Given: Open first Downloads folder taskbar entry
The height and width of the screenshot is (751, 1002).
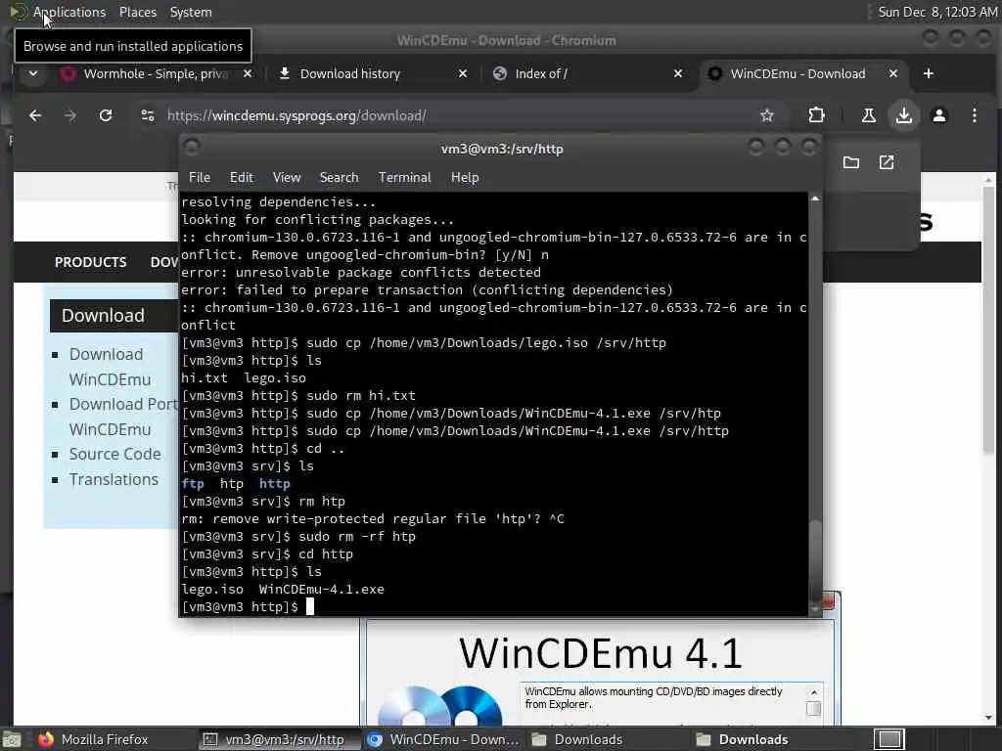Looking at the screenshot, I should (x=578, y=739).
